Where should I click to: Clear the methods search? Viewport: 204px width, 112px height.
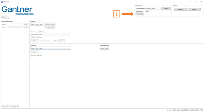pyautogui.click(x=25, y=24)
